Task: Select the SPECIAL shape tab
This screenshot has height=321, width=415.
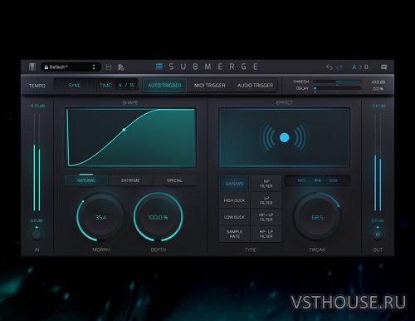Action: click(174, 180)
